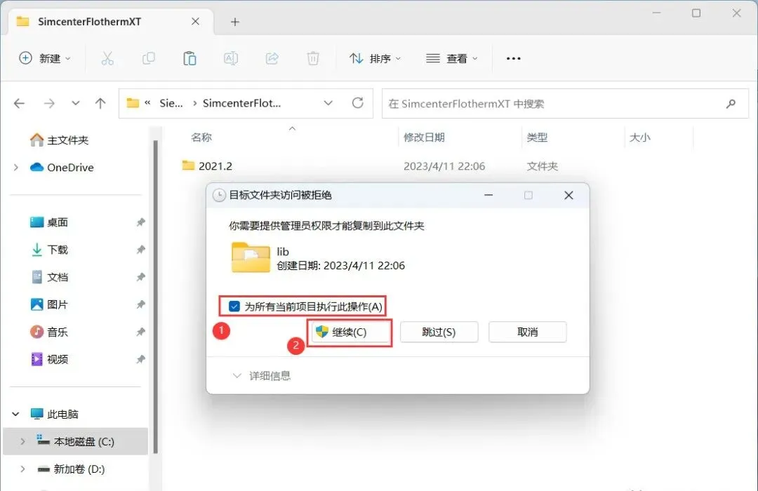Click the 2023/4/11 22:06 date cell
The image size is (758, 491).
pos(444,166)
